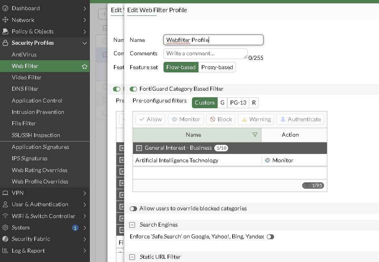Collapse General Interest - Business group
379x262 pixels.
click(x=139, y=148)
